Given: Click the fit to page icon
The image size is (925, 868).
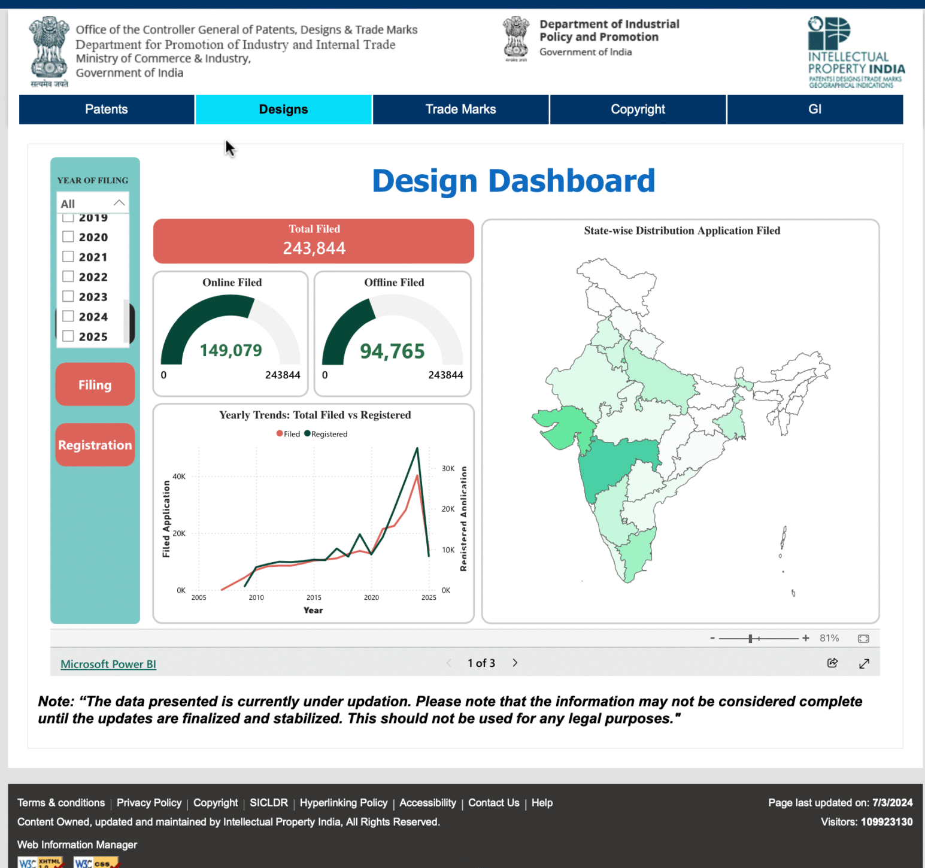Looking at the screenshot, I should click(863, 639).
